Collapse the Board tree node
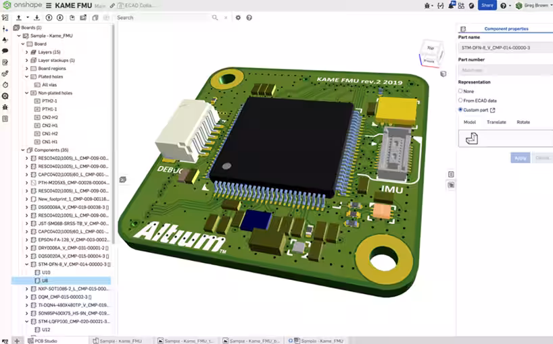Viewport: 553px width, 344px height. click(23, 44)
